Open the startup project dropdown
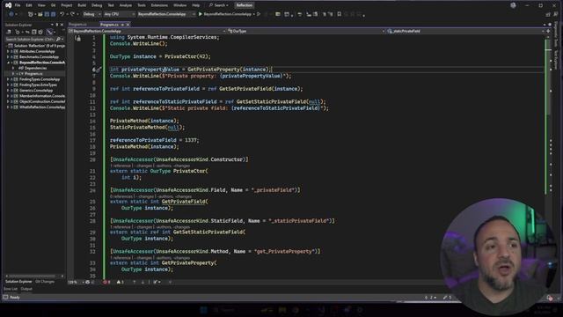Image resolution: width=563 pixels, height=317 pixels. tap(165, 14)
